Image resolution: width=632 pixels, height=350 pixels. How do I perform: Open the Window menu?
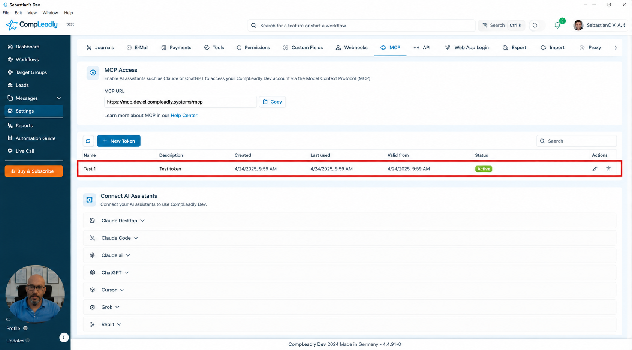click(x=50, y=13)
